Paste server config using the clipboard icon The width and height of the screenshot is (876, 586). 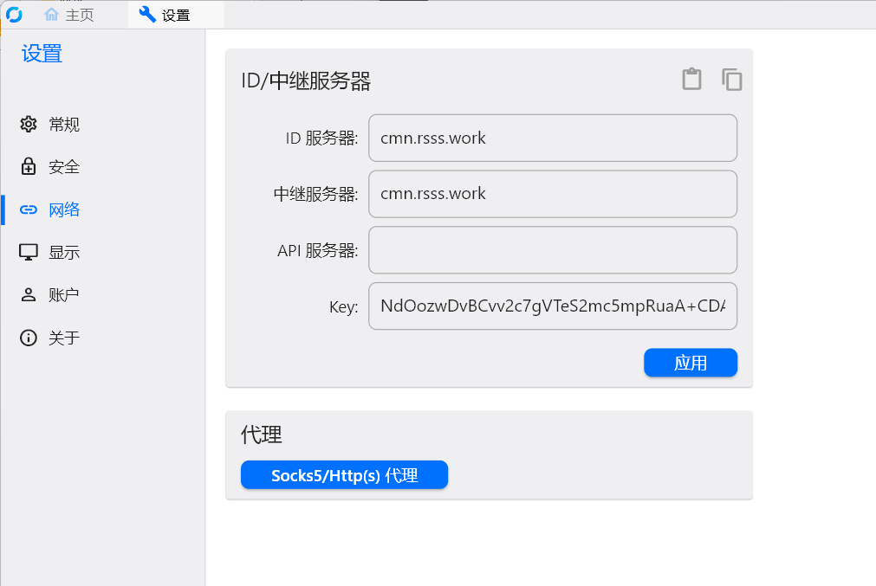tap(691, 80)
